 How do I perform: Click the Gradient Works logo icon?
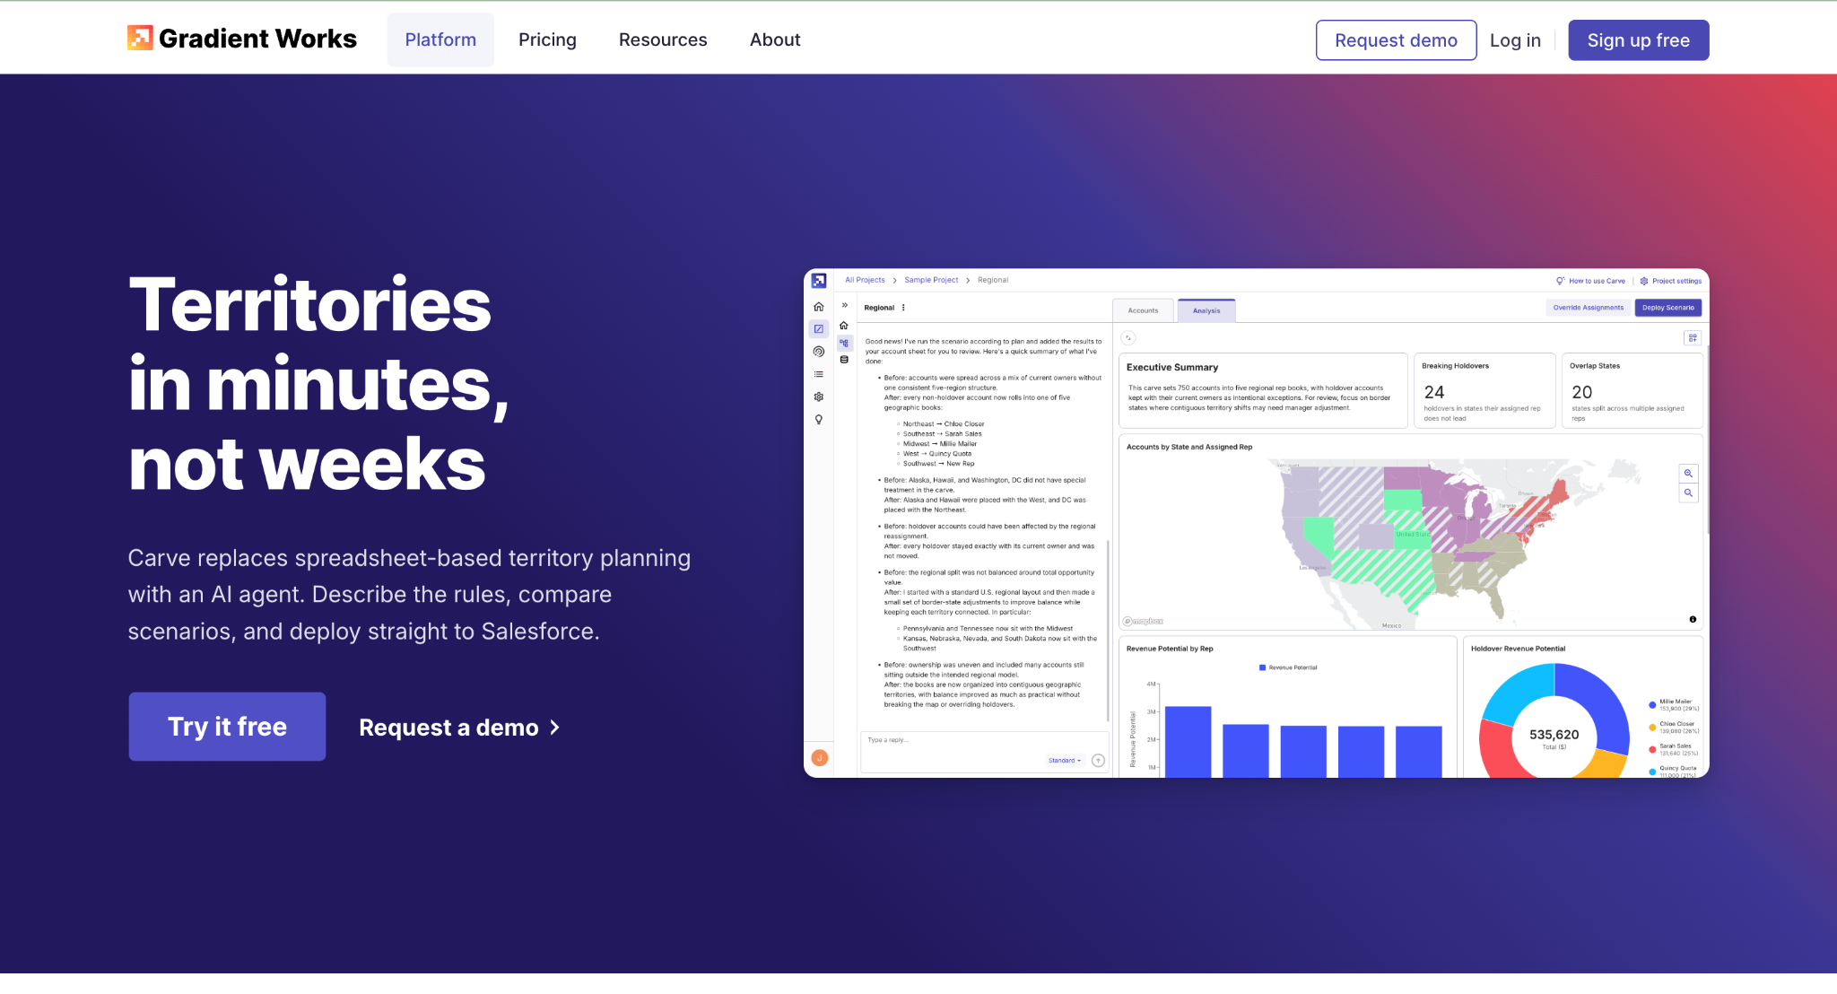(140, 38)
